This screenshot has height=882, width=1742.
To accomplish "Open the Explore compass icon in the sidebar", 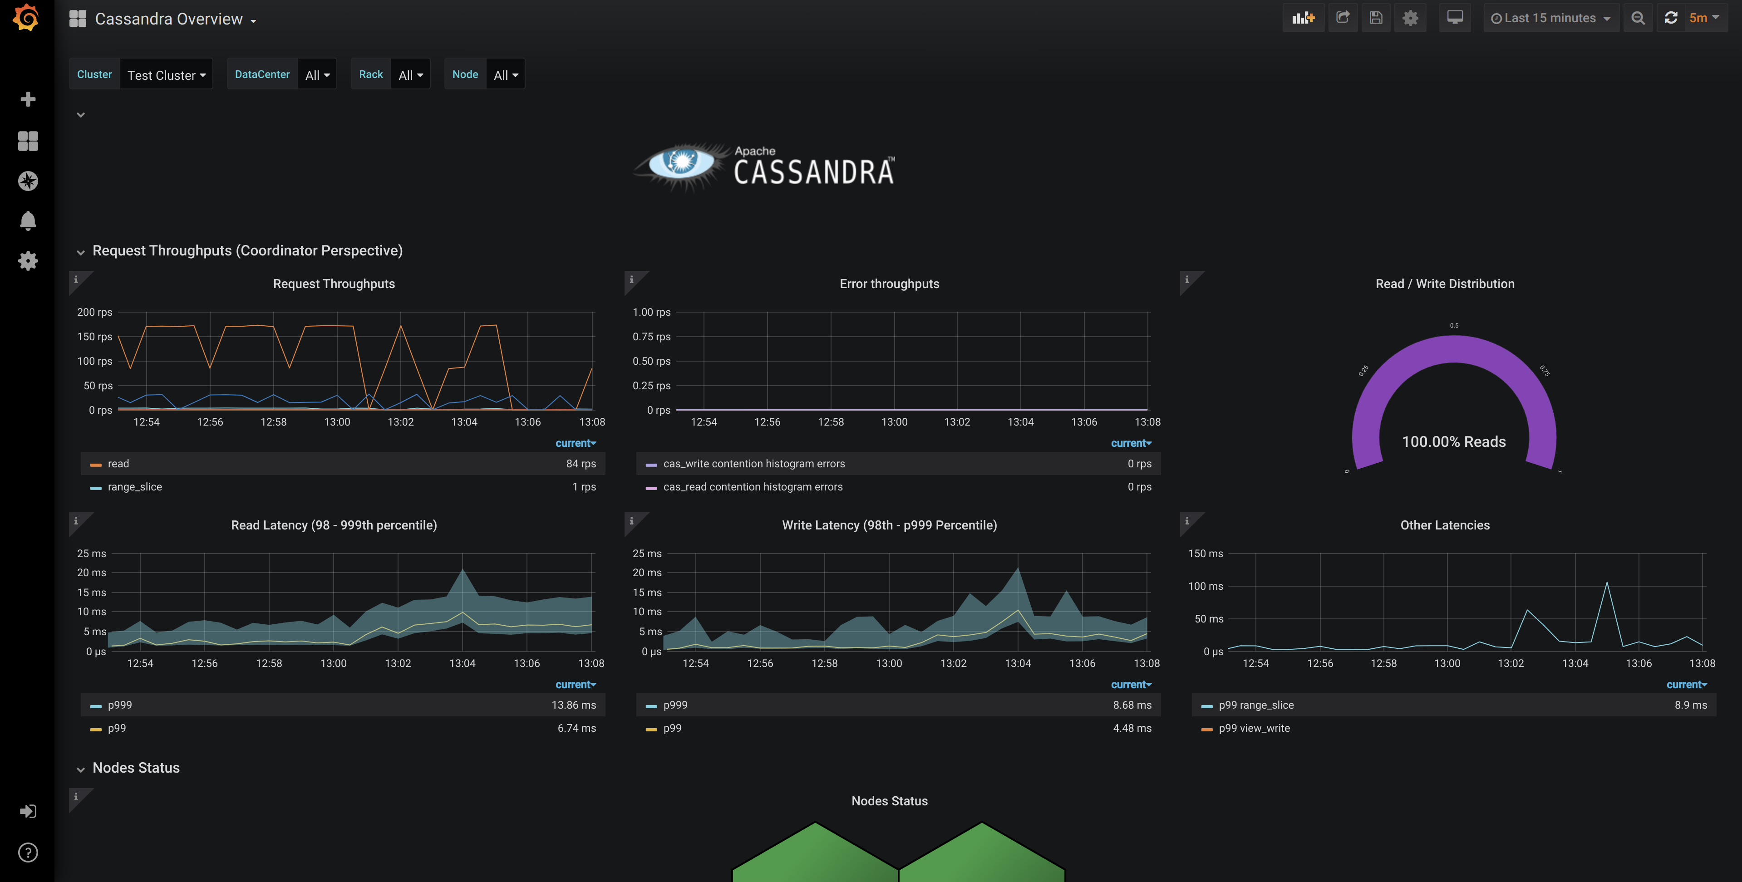I will (28, 181).
